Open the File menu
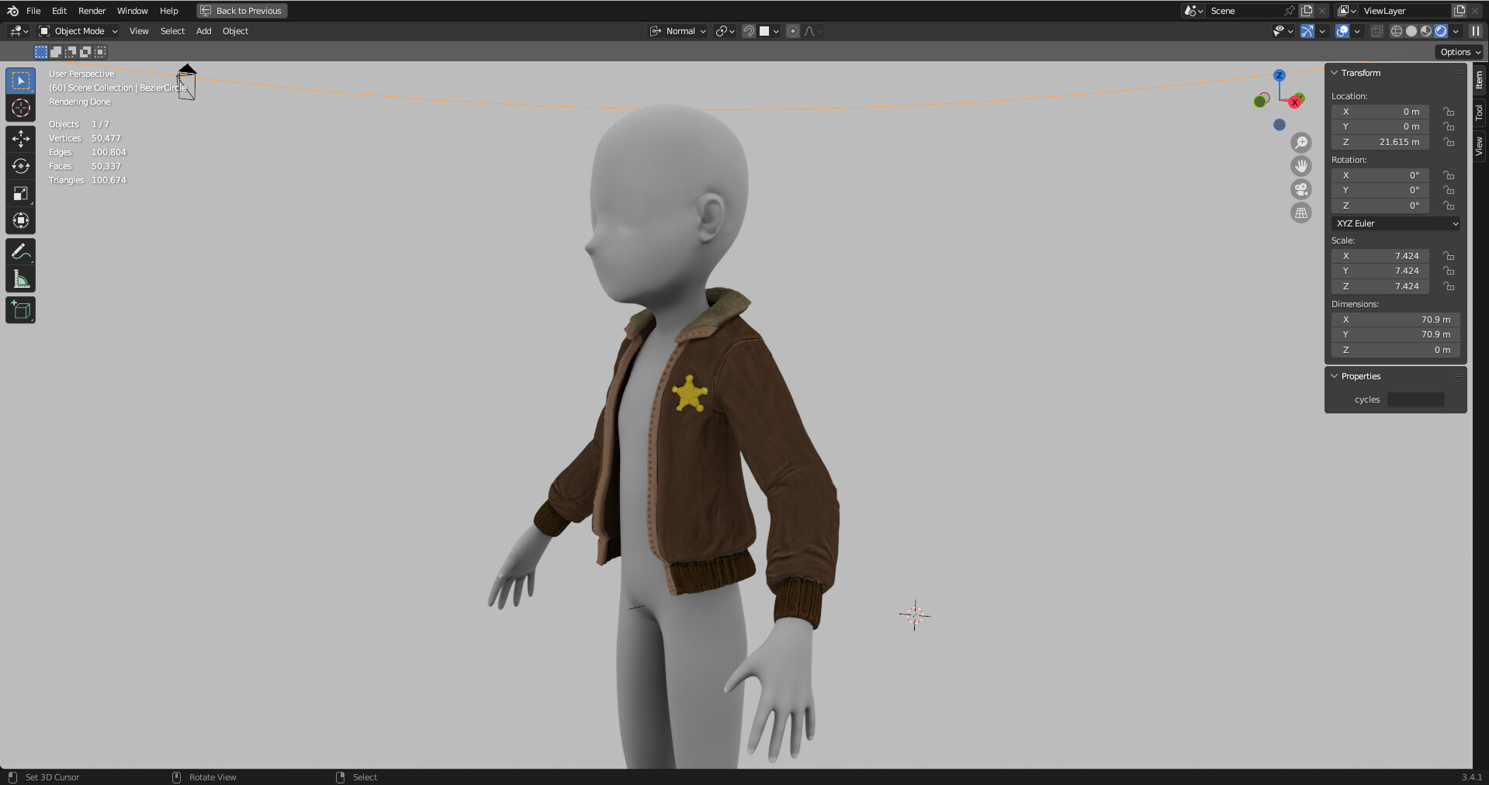The image size is (1489, 785). click(33, 11)
